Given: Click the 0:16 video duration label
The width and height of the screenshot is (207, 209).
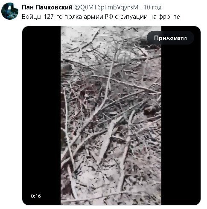Looking at the screenshot, I should point(36,196).
